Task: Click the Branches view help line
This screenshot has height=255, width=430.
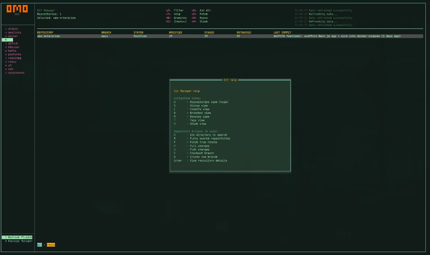Action: click(x=192, y=113)
